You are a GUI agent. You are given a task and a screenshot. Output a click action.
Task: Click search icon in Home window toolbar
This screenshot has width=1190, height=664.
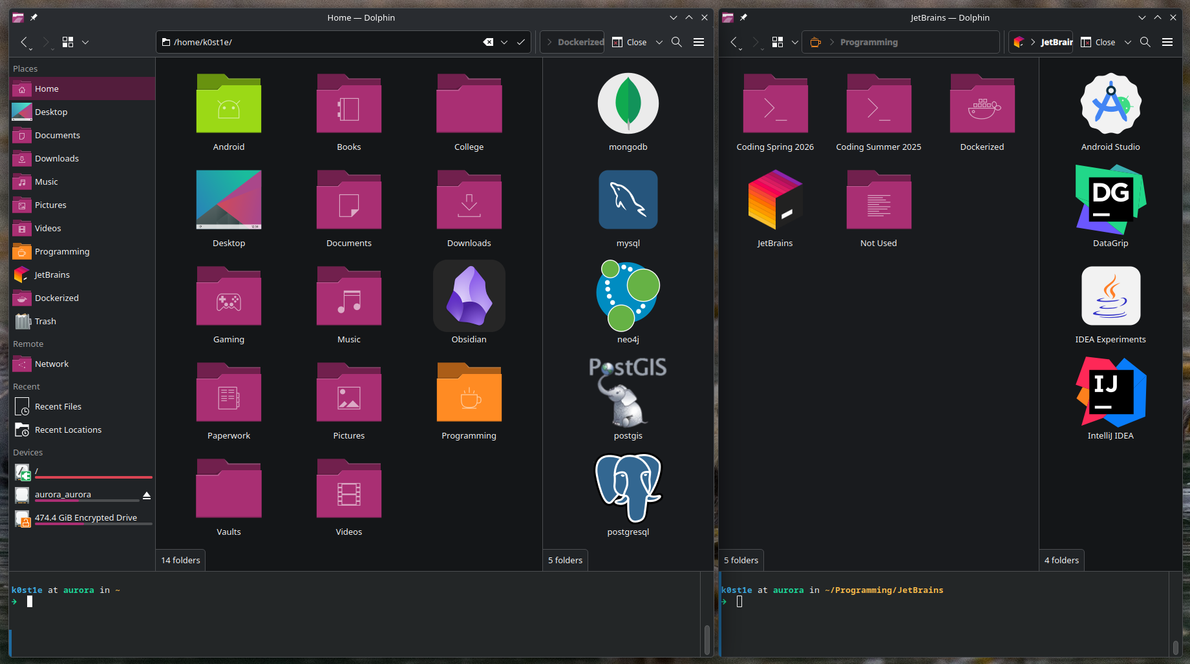pos(677,42)
